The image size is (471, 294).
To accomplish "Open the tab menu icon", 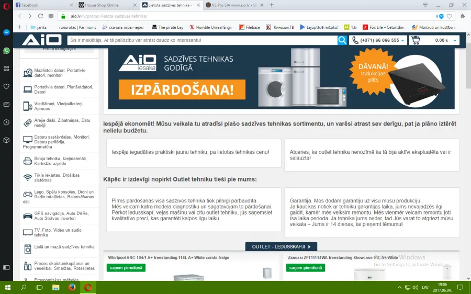I will click(425, 5).
